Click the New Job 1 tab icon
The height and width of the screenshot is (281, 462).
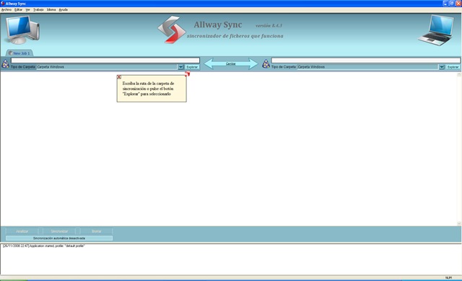pos(10,53)
